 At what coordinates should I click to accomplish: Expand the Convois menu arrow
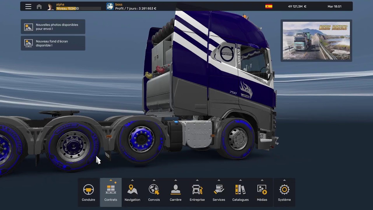tap(154, 180)
